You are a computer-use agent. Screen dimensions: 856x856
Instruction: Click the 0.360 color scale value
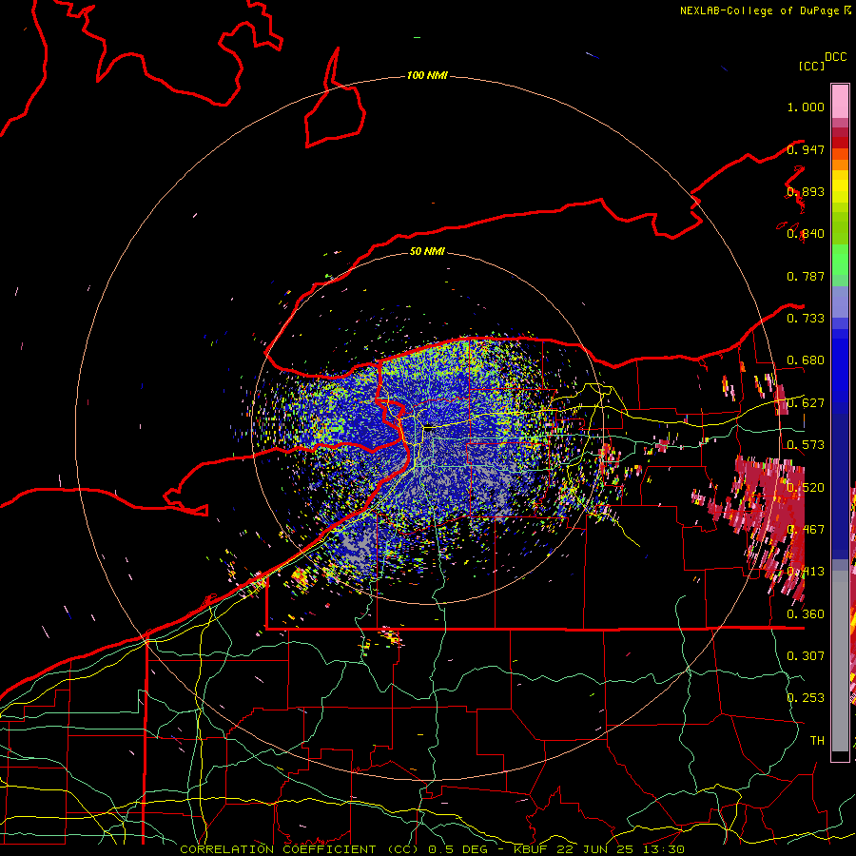pos(806,614)
